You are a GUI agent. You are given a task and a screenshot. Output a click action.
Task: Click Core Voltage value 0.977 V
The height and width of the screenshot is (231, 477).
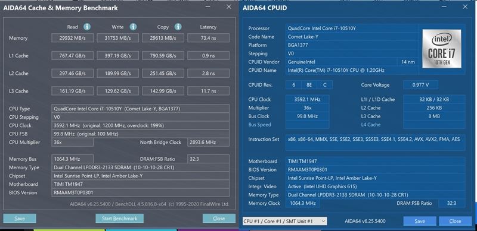(421, 85)
